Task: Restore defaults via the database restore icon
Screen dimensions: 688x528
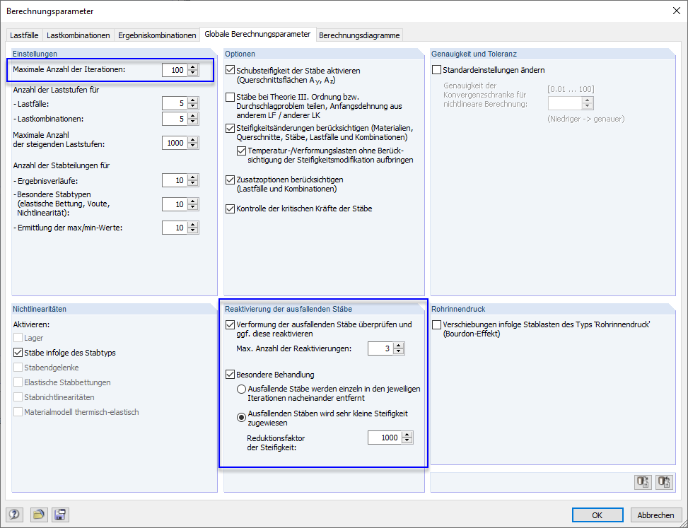Action: (x=663, y=482)
